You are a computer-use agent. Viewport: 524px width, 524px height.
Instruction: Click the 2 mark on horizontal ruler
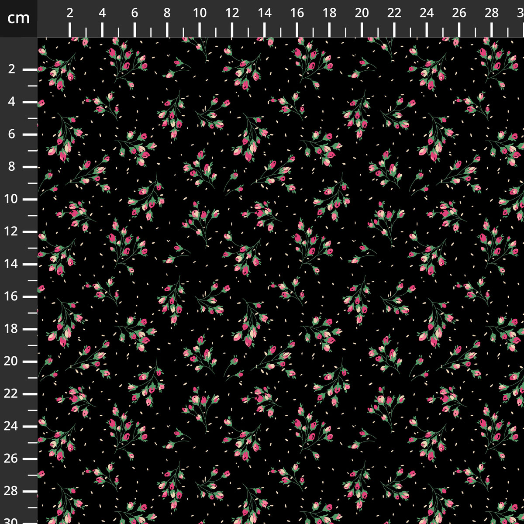click(x=70, y=13)
